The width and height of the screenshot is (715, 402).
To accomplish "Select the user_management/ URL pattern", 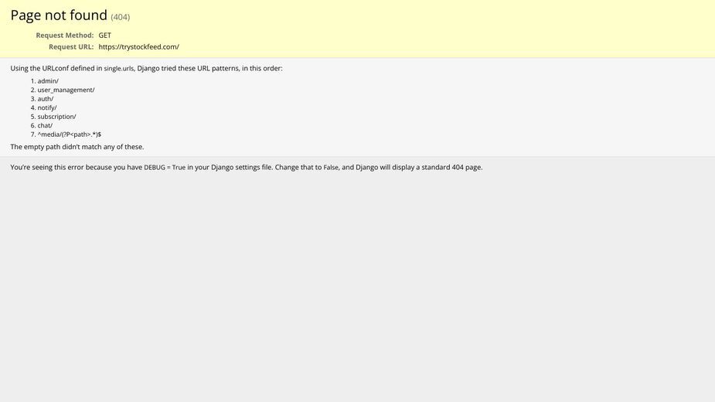I will pos(66,90).
